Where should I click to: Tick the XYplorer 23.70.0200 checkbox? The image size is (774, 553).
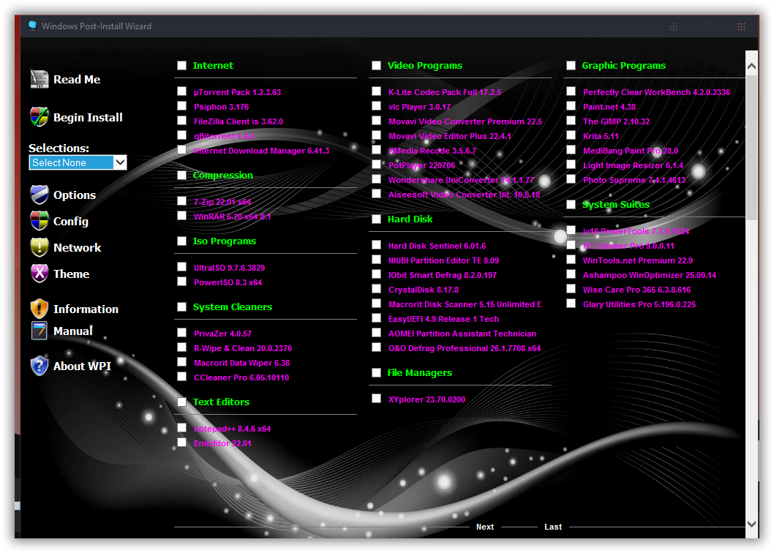tap(376, 399)
